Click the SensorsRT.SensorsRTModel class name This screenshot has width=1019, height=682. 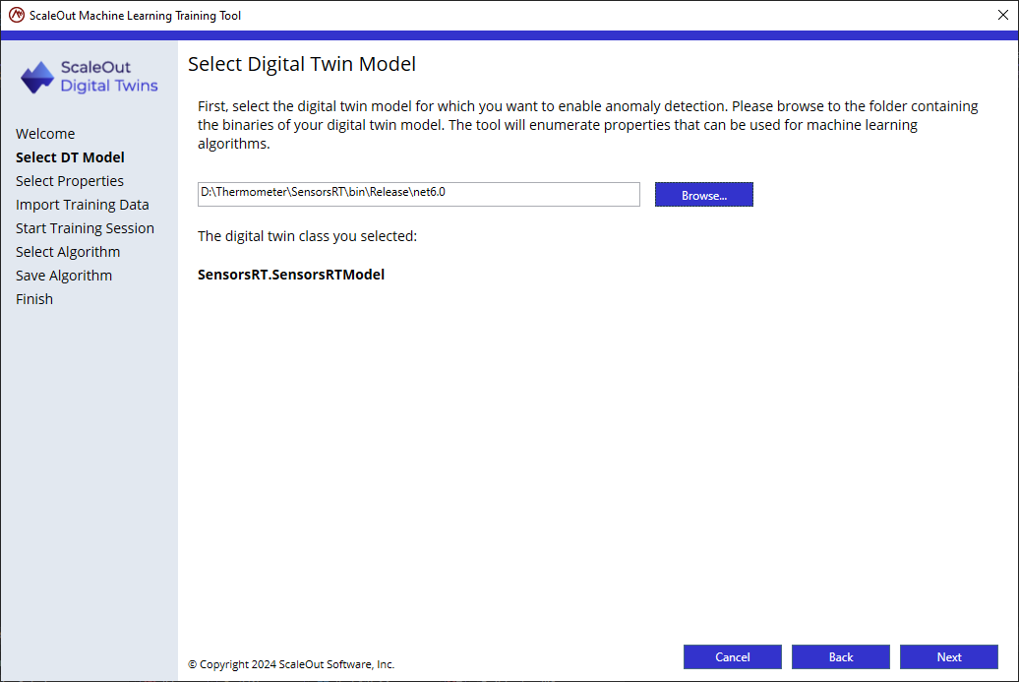[x=291, y=275]
